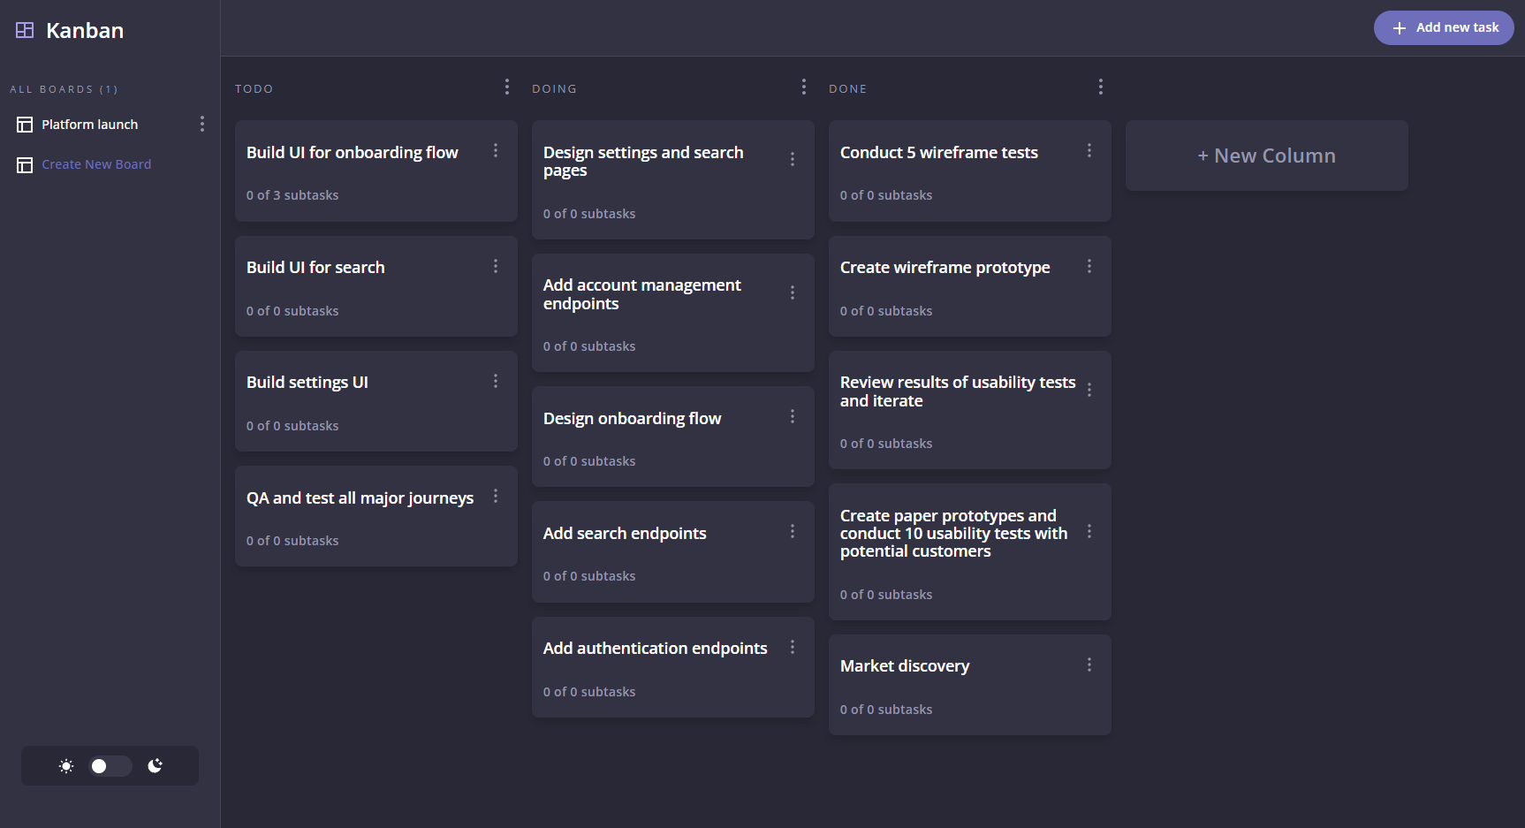The image size is (1525, 828).
Task: Open the DONE column options menu
Action: point(1101,87)
